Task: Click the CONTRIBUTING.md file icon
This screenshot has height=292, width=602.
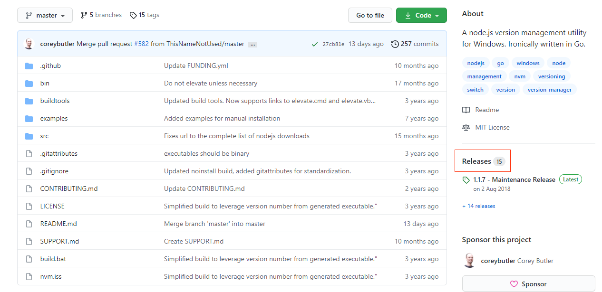Action: (29, 189)
